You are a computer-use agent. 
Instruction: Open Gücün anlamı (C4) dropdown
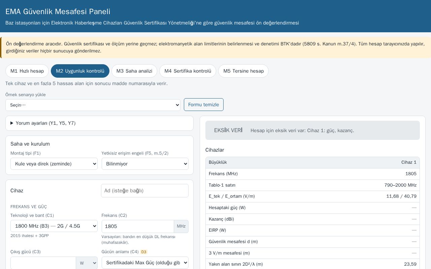145,263
